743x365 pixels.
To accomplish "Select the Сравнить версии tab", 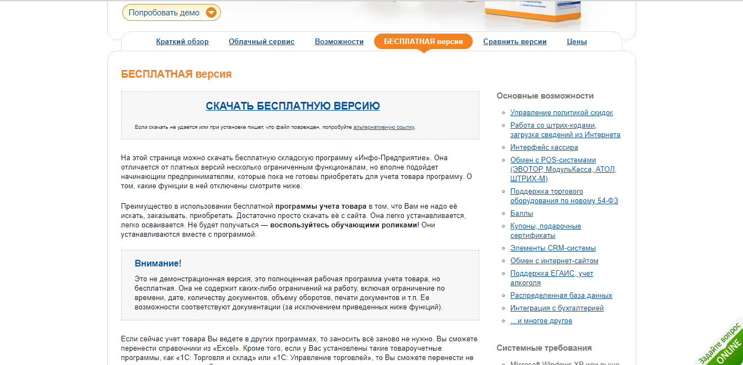I will pyautogui.click(x=514, y=41).
